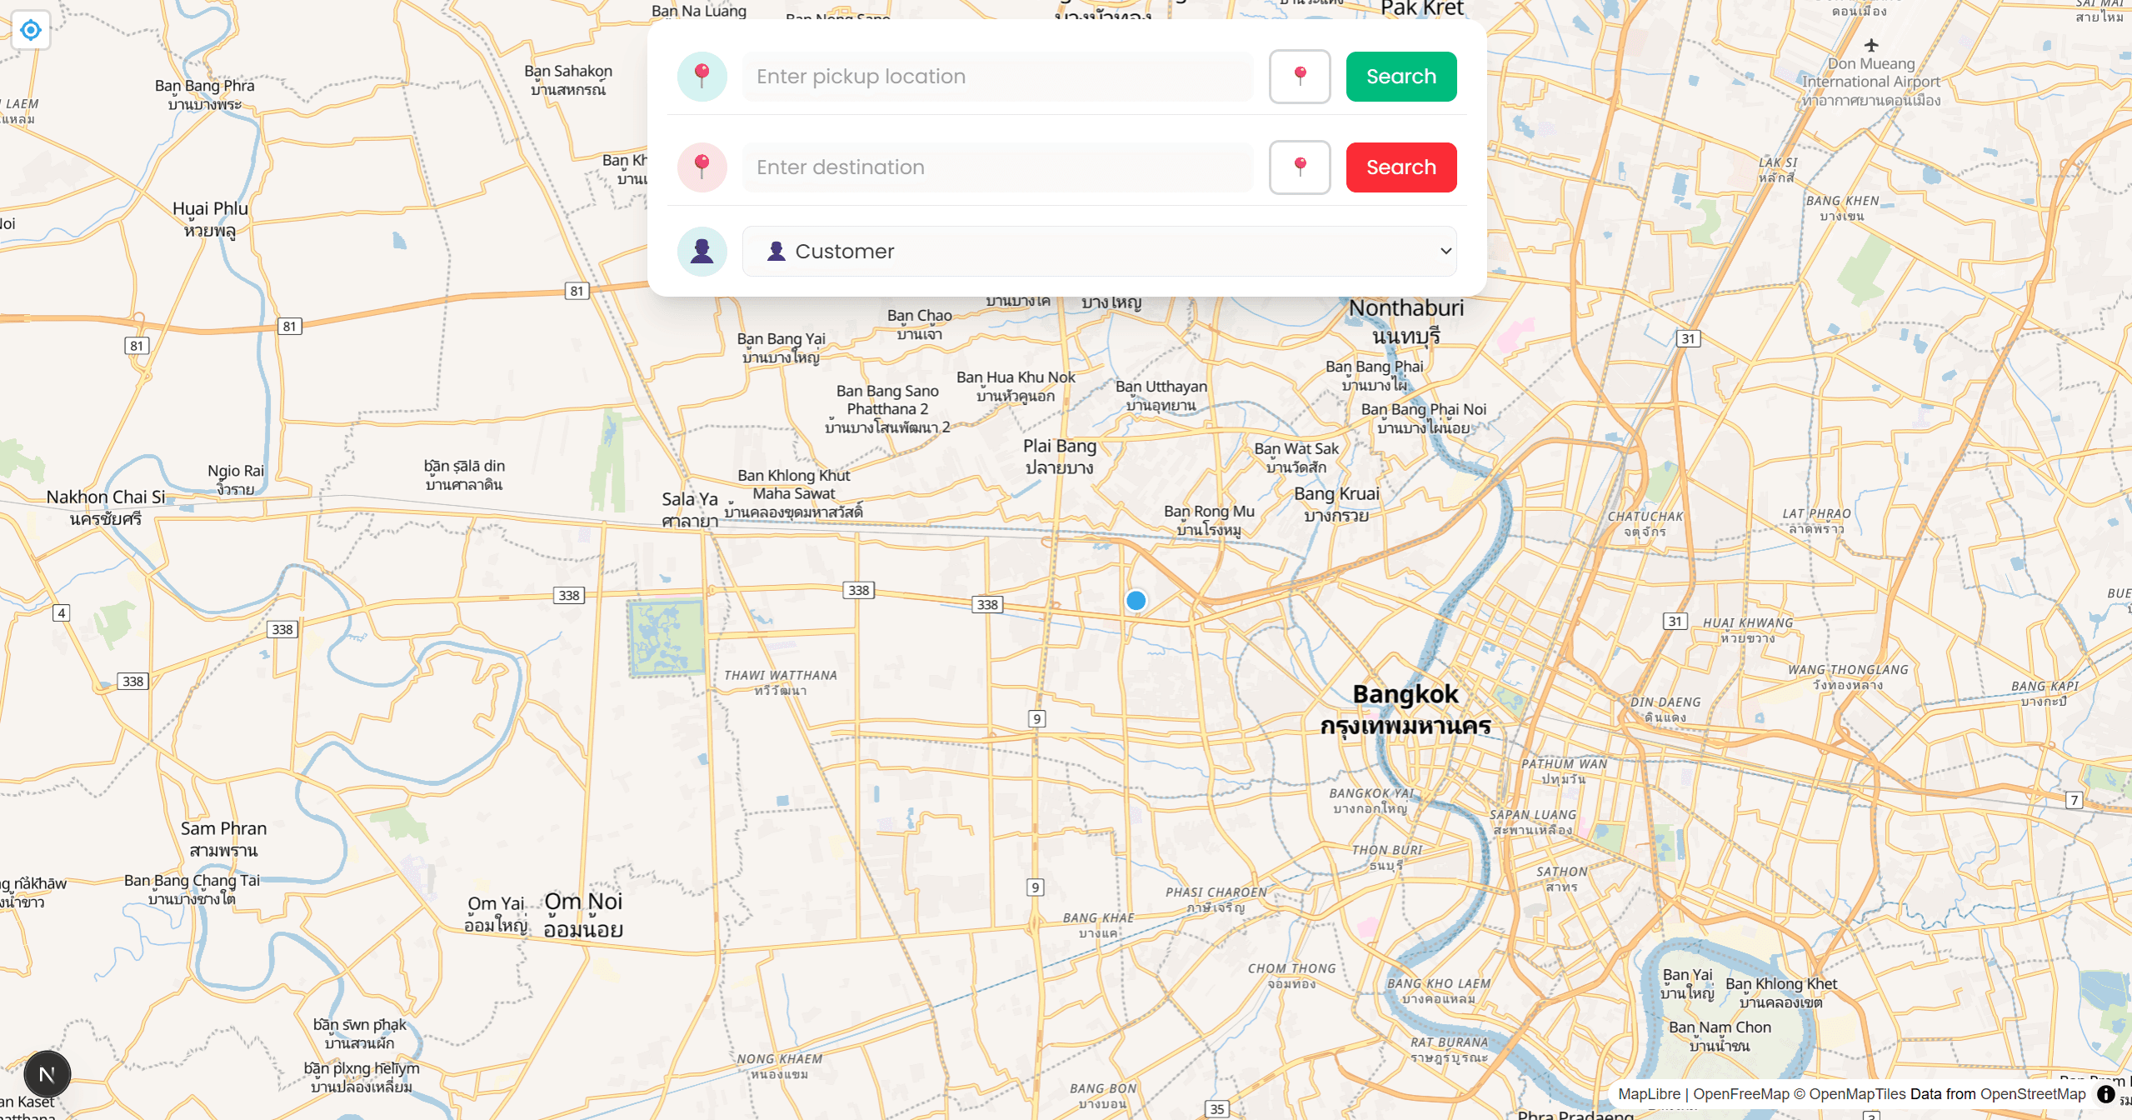Click the WANG THONGLANG district label
The image size is (2132, 1120).
coord(1848,677)
